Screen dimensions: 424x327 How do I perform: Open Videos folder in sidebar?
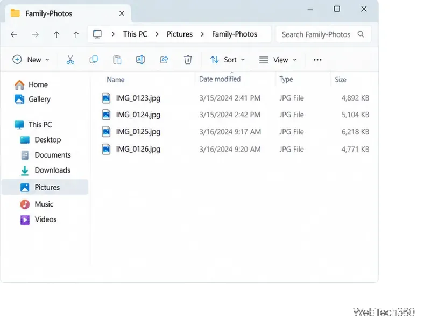click(38, 219)
